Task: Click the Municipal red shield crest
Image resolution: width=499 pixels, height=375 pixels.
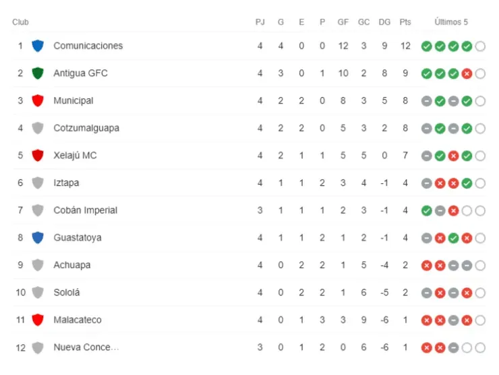Action: click(x=38, y=101)
